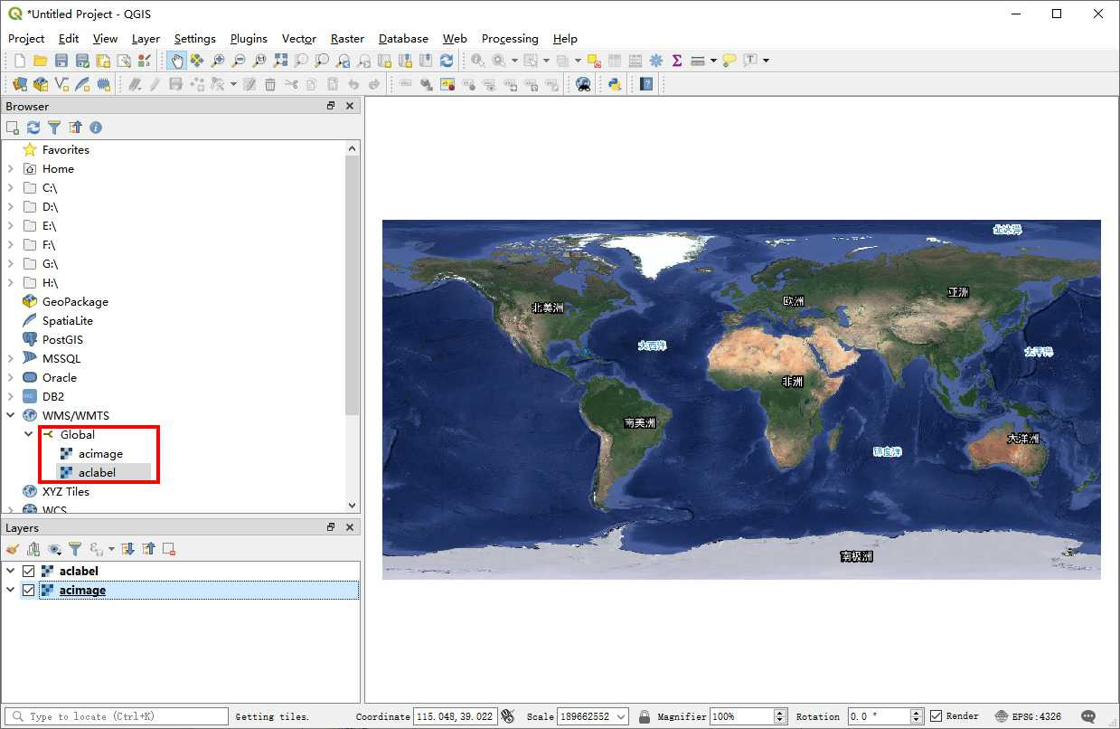Open the Plugins menu
Image resolution: width=1120 pixels, height=729 pixels.
point(249,38)
